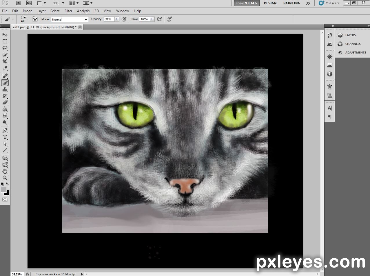
Task: Select the Crop tool
Action: pyautogui.click(x=5, y=61)
